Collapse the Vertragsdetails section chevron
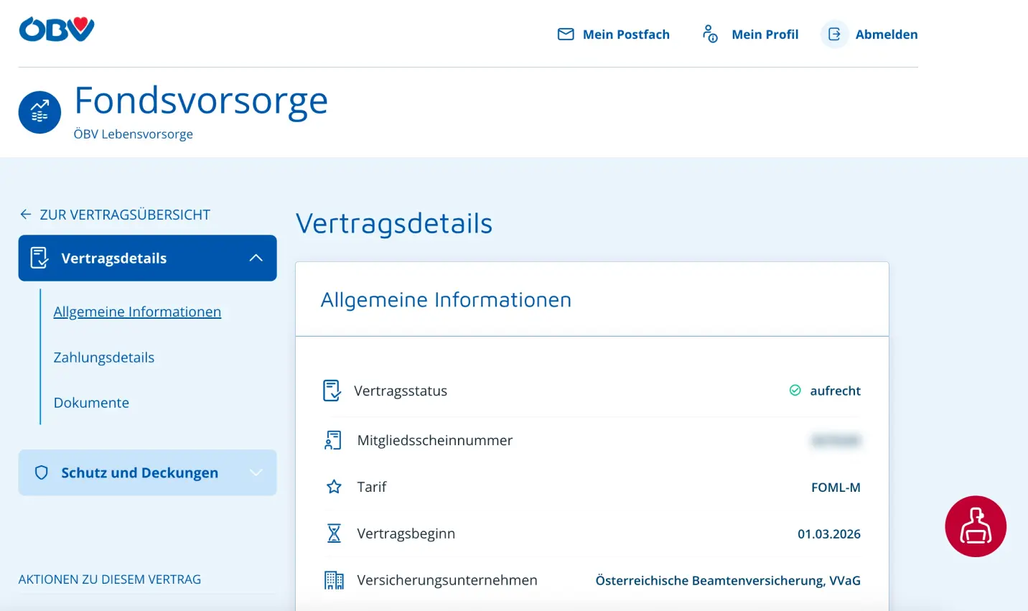The width and height of the screenshot is (1028, 611). (256, 258)
